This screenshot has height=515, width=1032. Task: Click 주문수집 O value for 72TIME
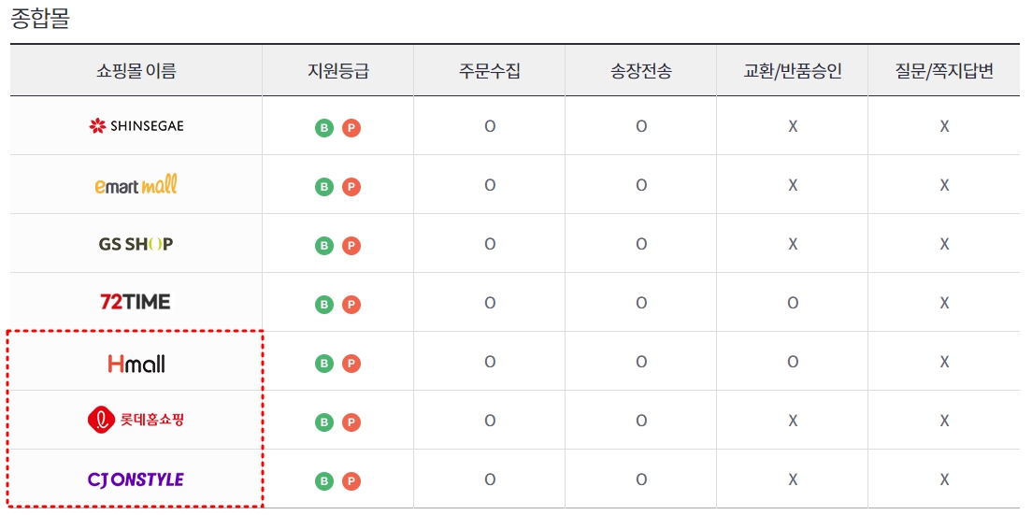click(x=490, y=303)
